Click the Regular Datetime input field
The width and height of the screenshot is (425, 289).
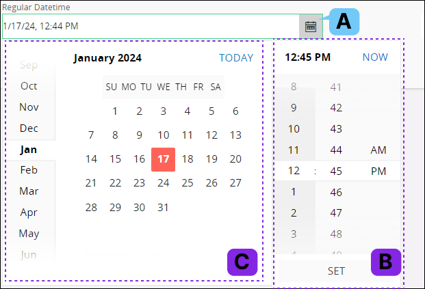(149, 26)
